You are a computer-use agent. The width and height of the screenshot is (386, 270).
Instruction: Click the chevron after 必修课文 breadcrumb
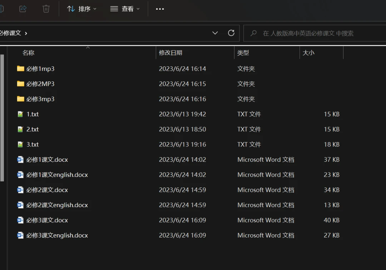(26, 33)
